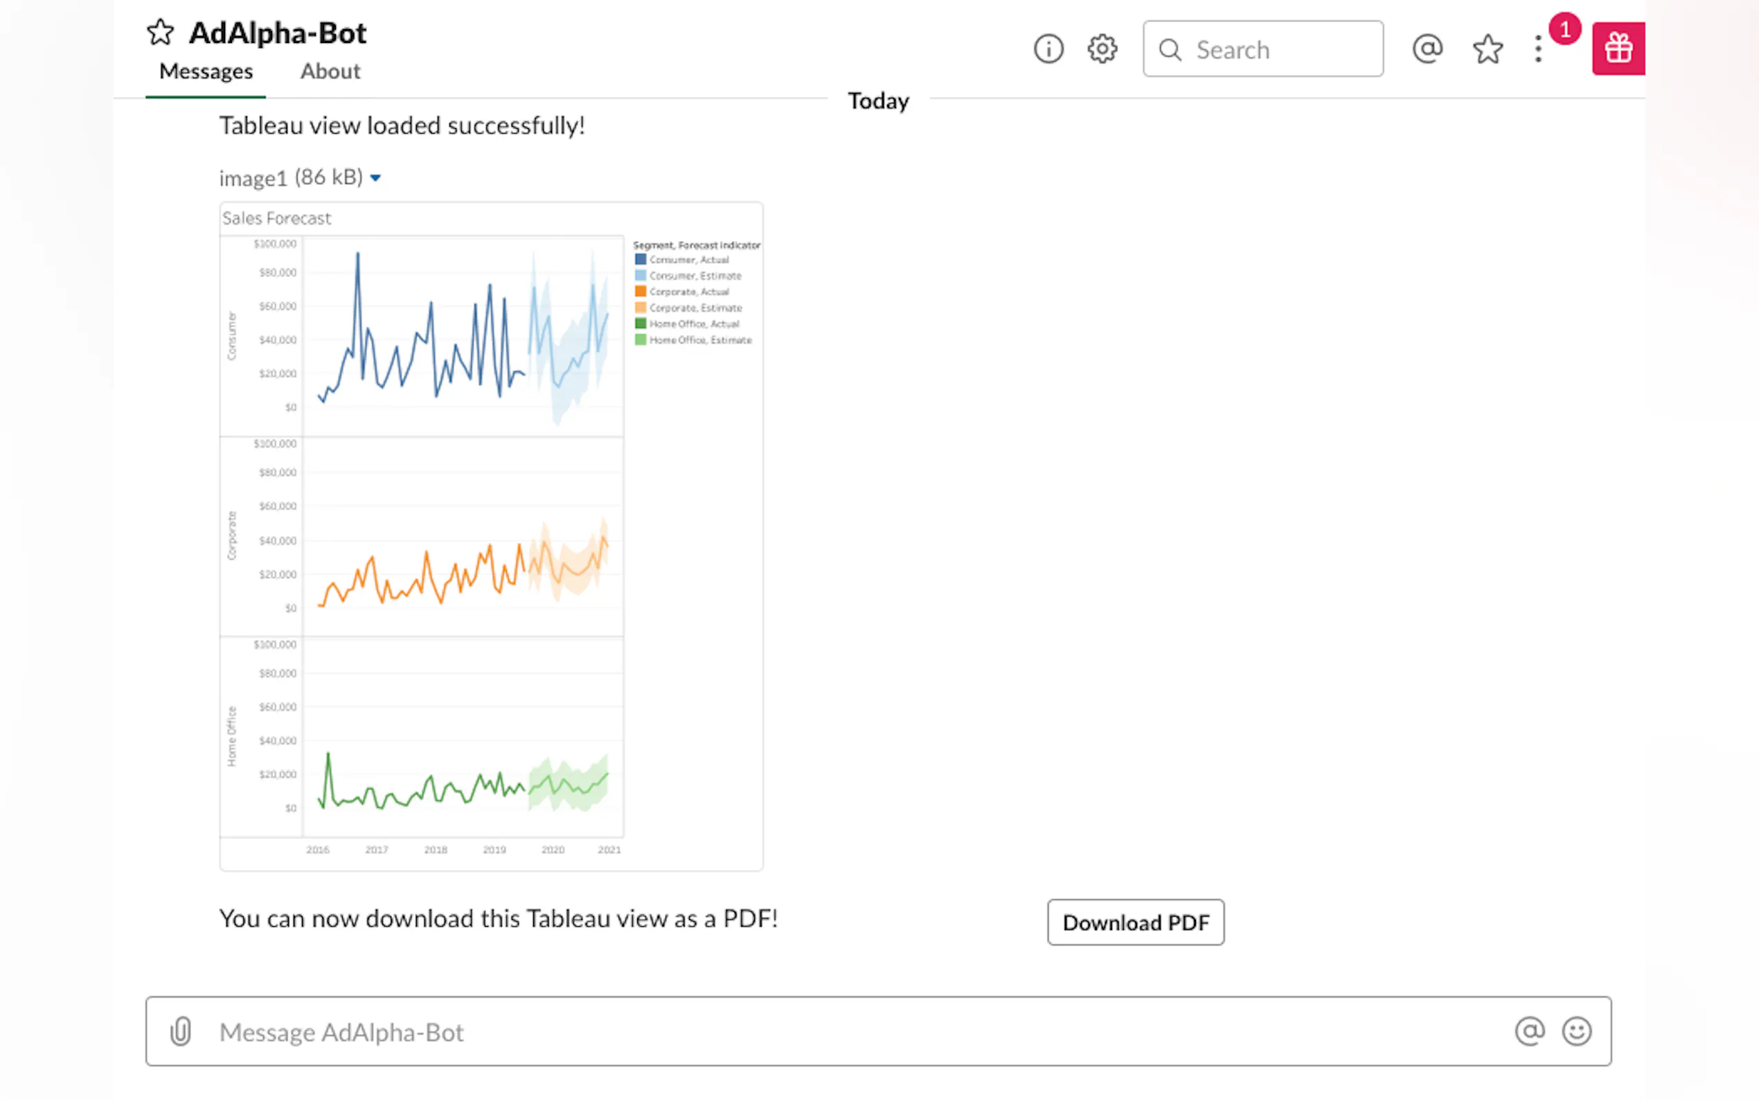Switch to the About tab
Image resolution: width=1759 pixels, height=1100 pixels.
point(330,71)
